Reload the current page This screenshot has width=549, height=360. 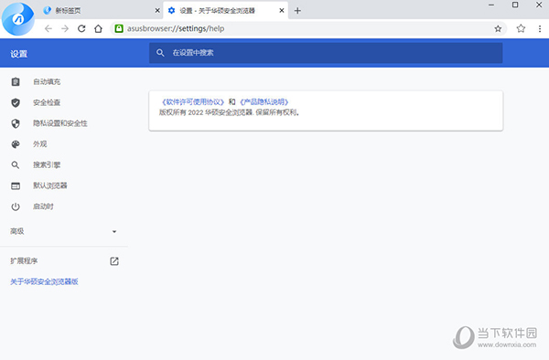pyautogui.click(x=81, y=28)
